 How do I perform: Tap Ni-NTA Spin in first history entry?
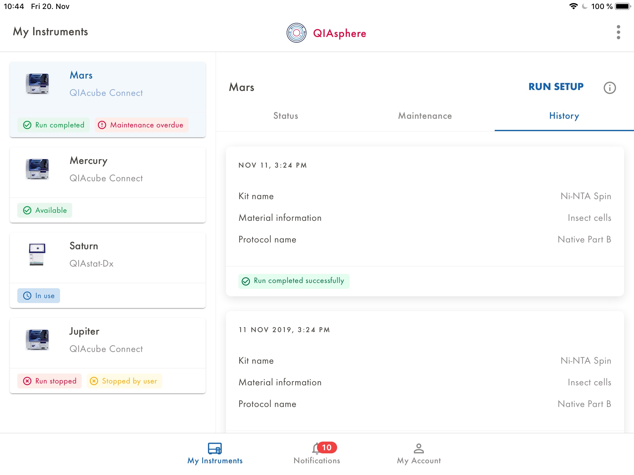click(586, 196)
